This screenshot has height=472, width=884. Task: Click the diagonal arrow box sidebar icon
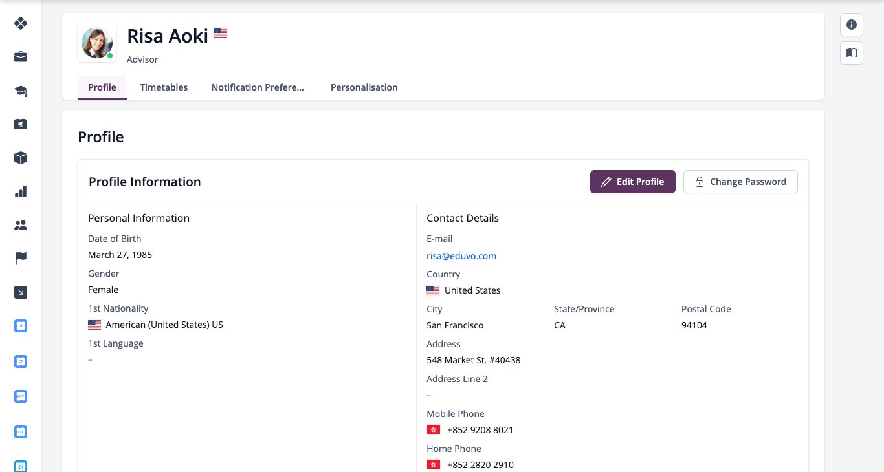click(x=21, y=292)
